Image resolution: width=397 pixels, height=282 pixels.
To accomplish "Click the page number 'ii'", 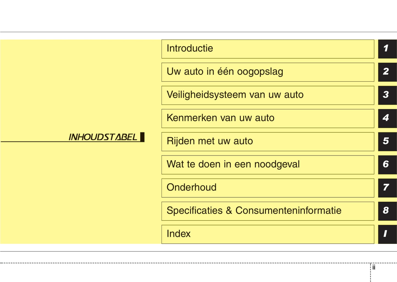I will click(374, 267).
